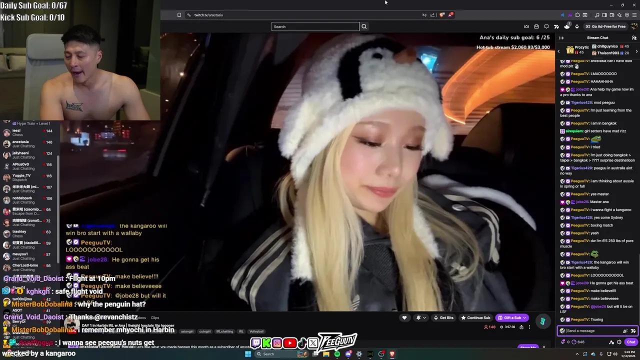This screenshot has width=640, height=360.
Task: Show hidden system tray icons chevron
Action: click(x=577, y=354)
